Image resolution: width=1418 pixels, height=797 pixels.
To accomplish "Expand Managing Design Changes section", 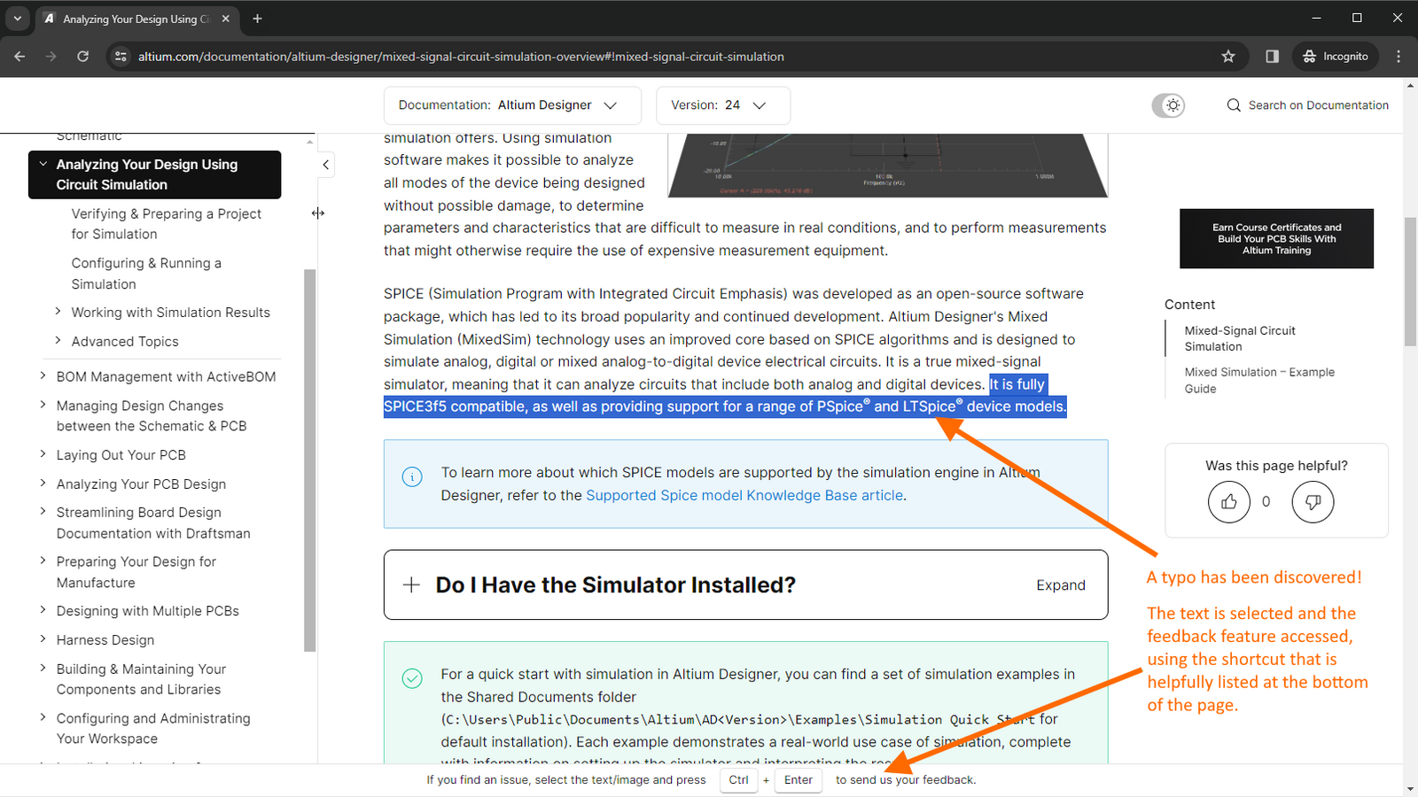I will point(43,405).
